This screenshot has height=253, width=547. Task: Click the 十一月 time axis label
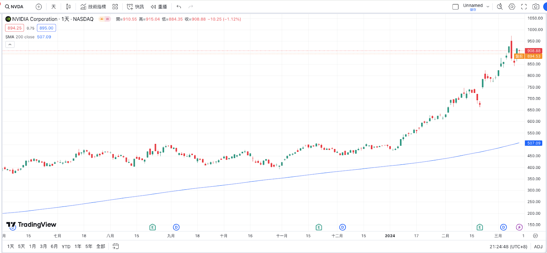tap(282, 236)
